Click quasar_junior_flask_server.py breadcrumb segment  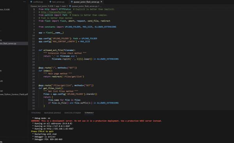tap(85, 6)
